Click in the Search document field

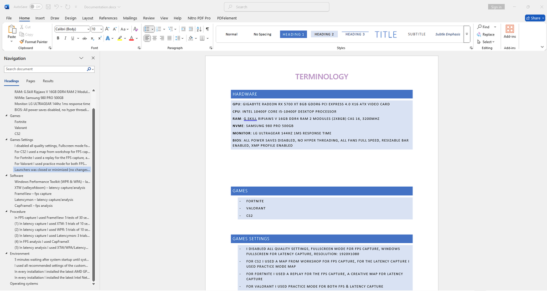pyautogui.click(x=46, y=69)
